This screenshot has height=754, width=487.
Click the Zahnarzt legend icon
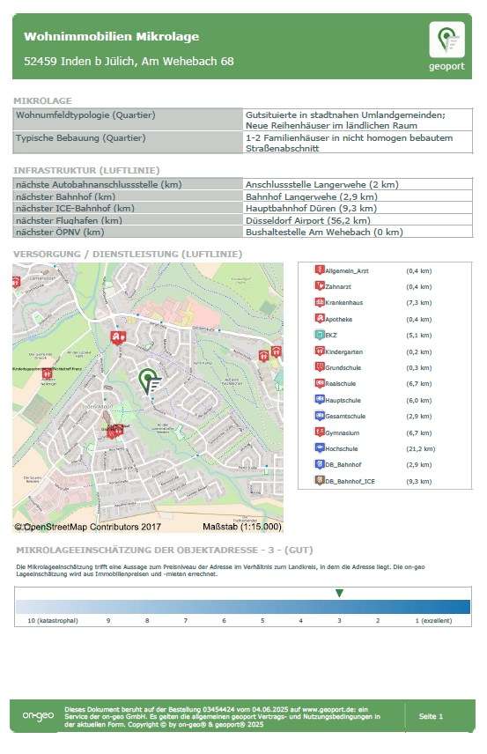point(320,285)
